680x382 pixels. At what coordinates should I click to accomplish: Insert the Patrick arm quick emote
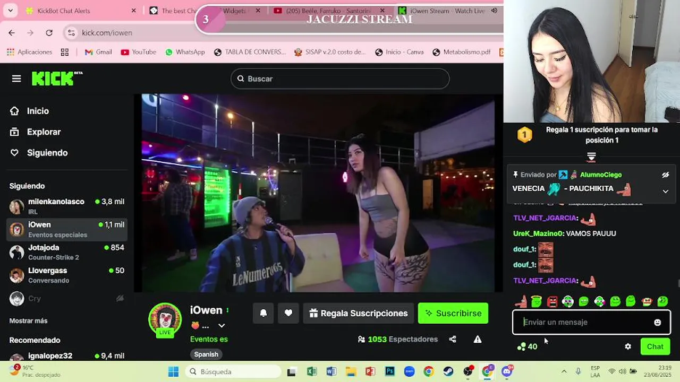pyautogui.click(x=521, y=301)
